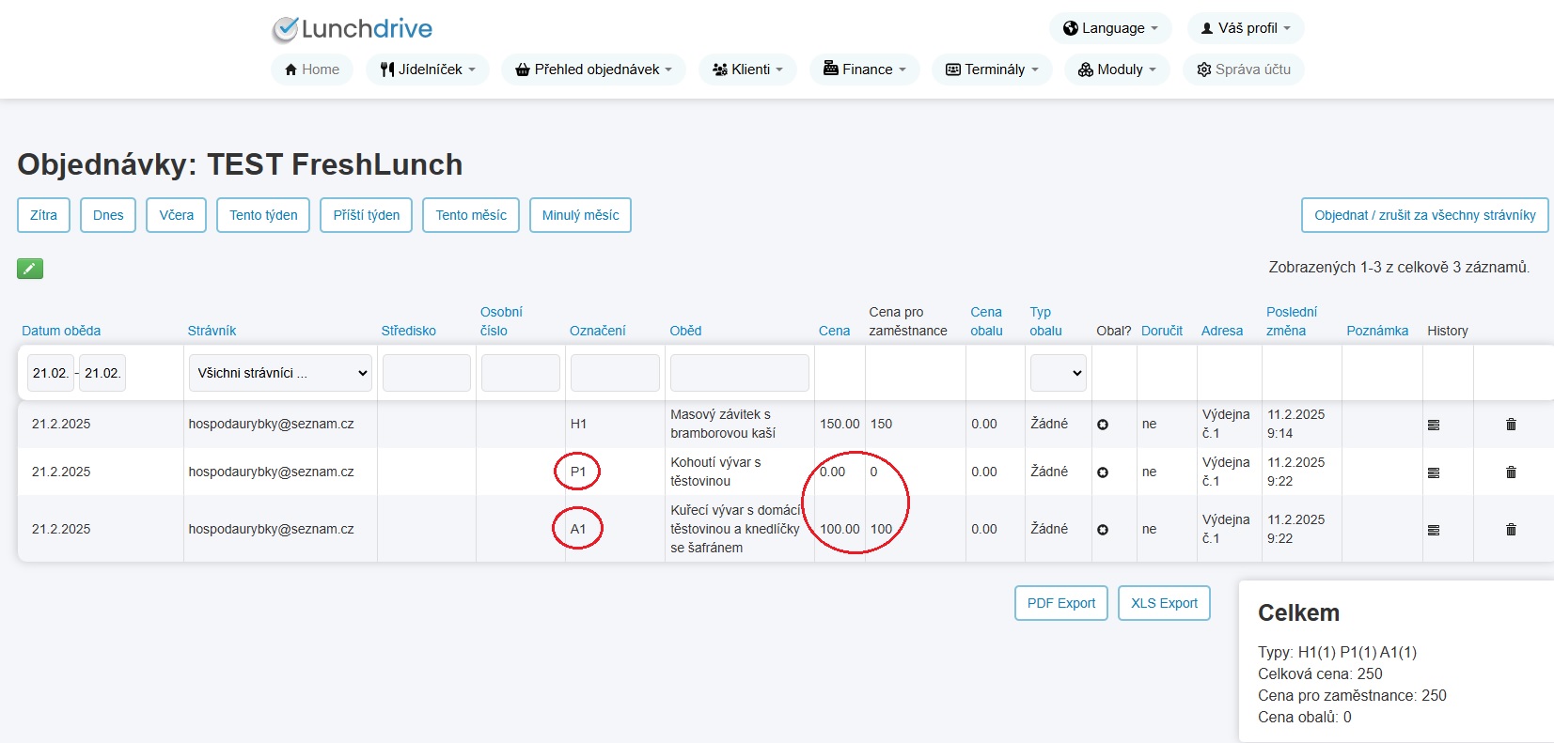This screenshot has height=743, width=1554.
Task: View history icon for A1 order
Action: (x=1434, y=531)
